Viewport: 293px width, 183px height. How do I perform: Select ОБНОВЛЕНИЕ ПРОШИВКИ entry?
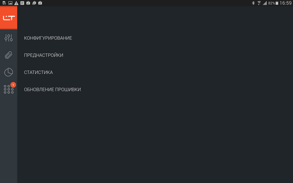tap(52, 89)
